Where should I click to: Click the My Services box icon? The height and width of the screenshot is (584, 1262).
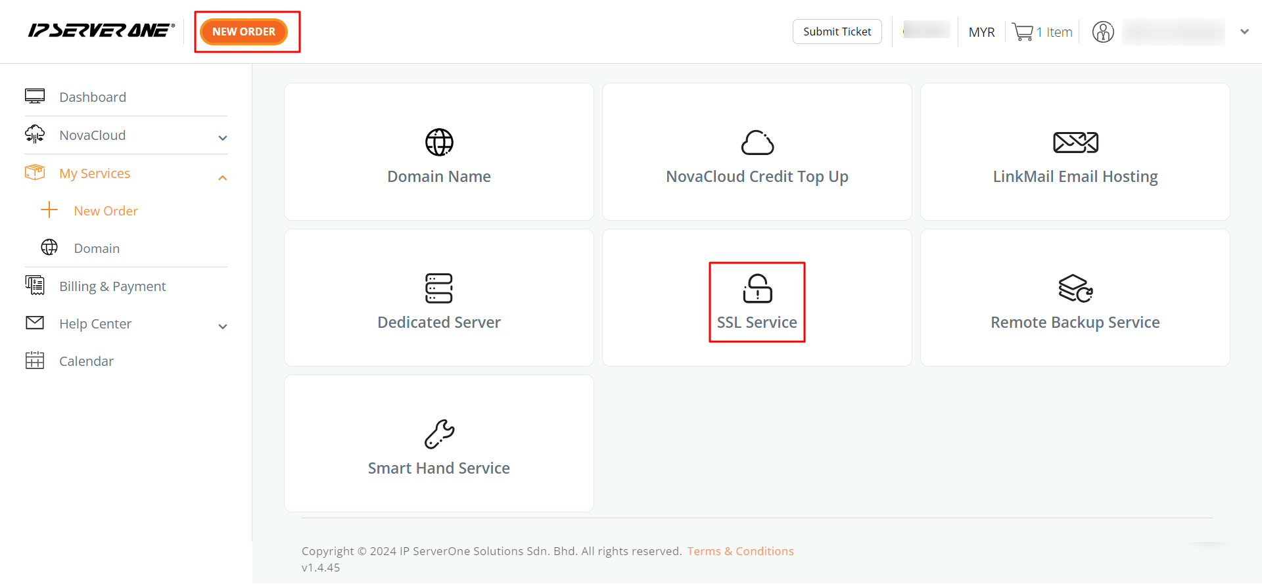35,172
